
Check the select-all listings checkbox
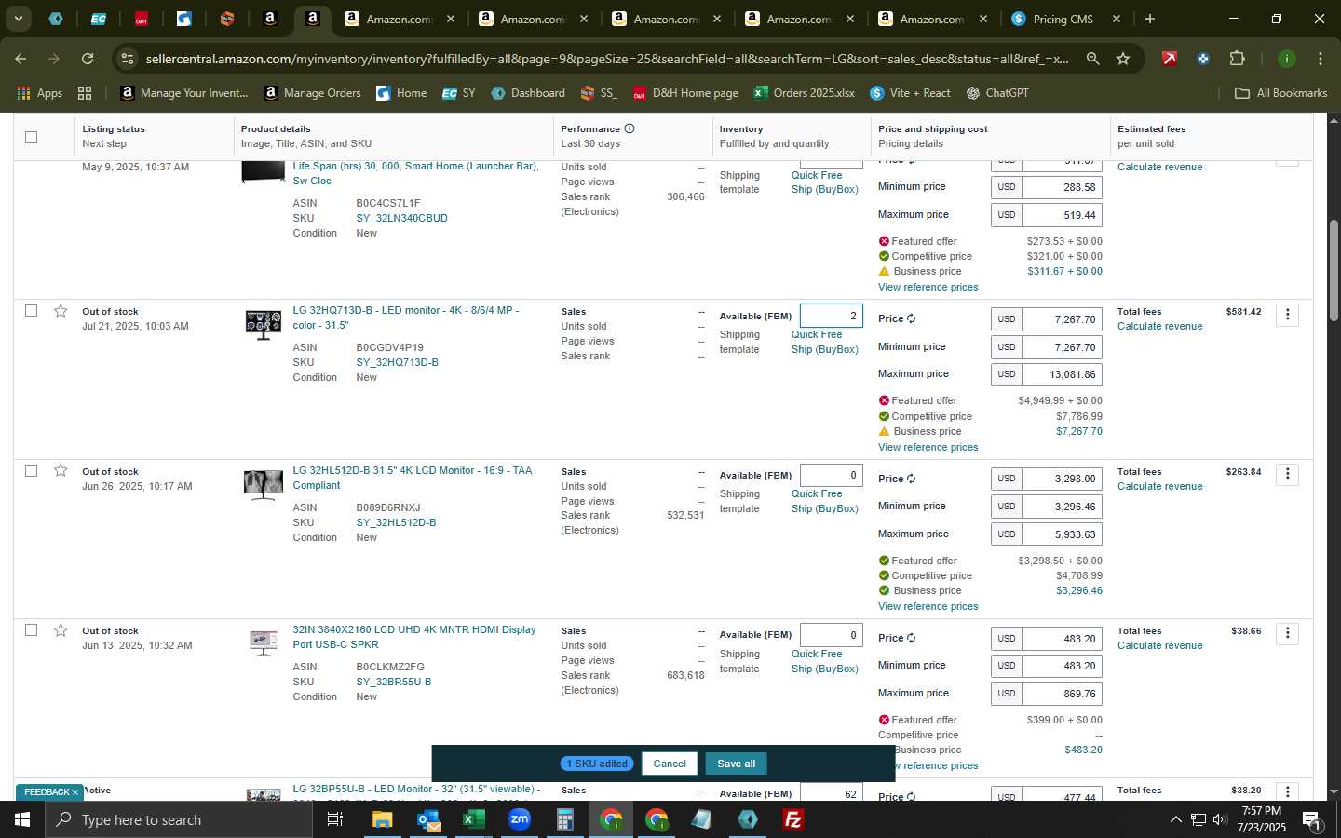31,137
